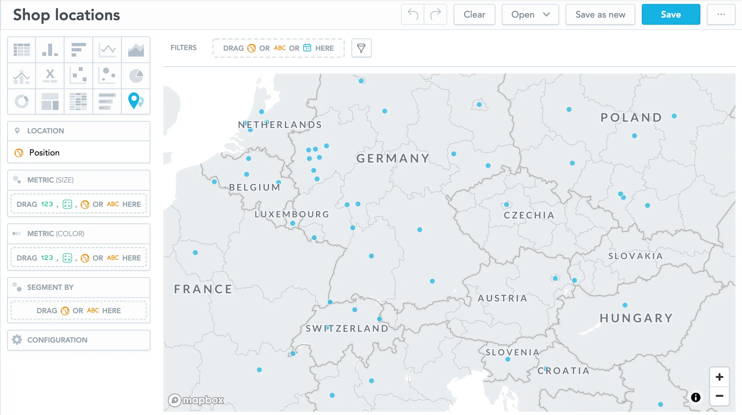Zoom in on the map
The height and width of the screenshot is (415, 742).
coord(720,377)
